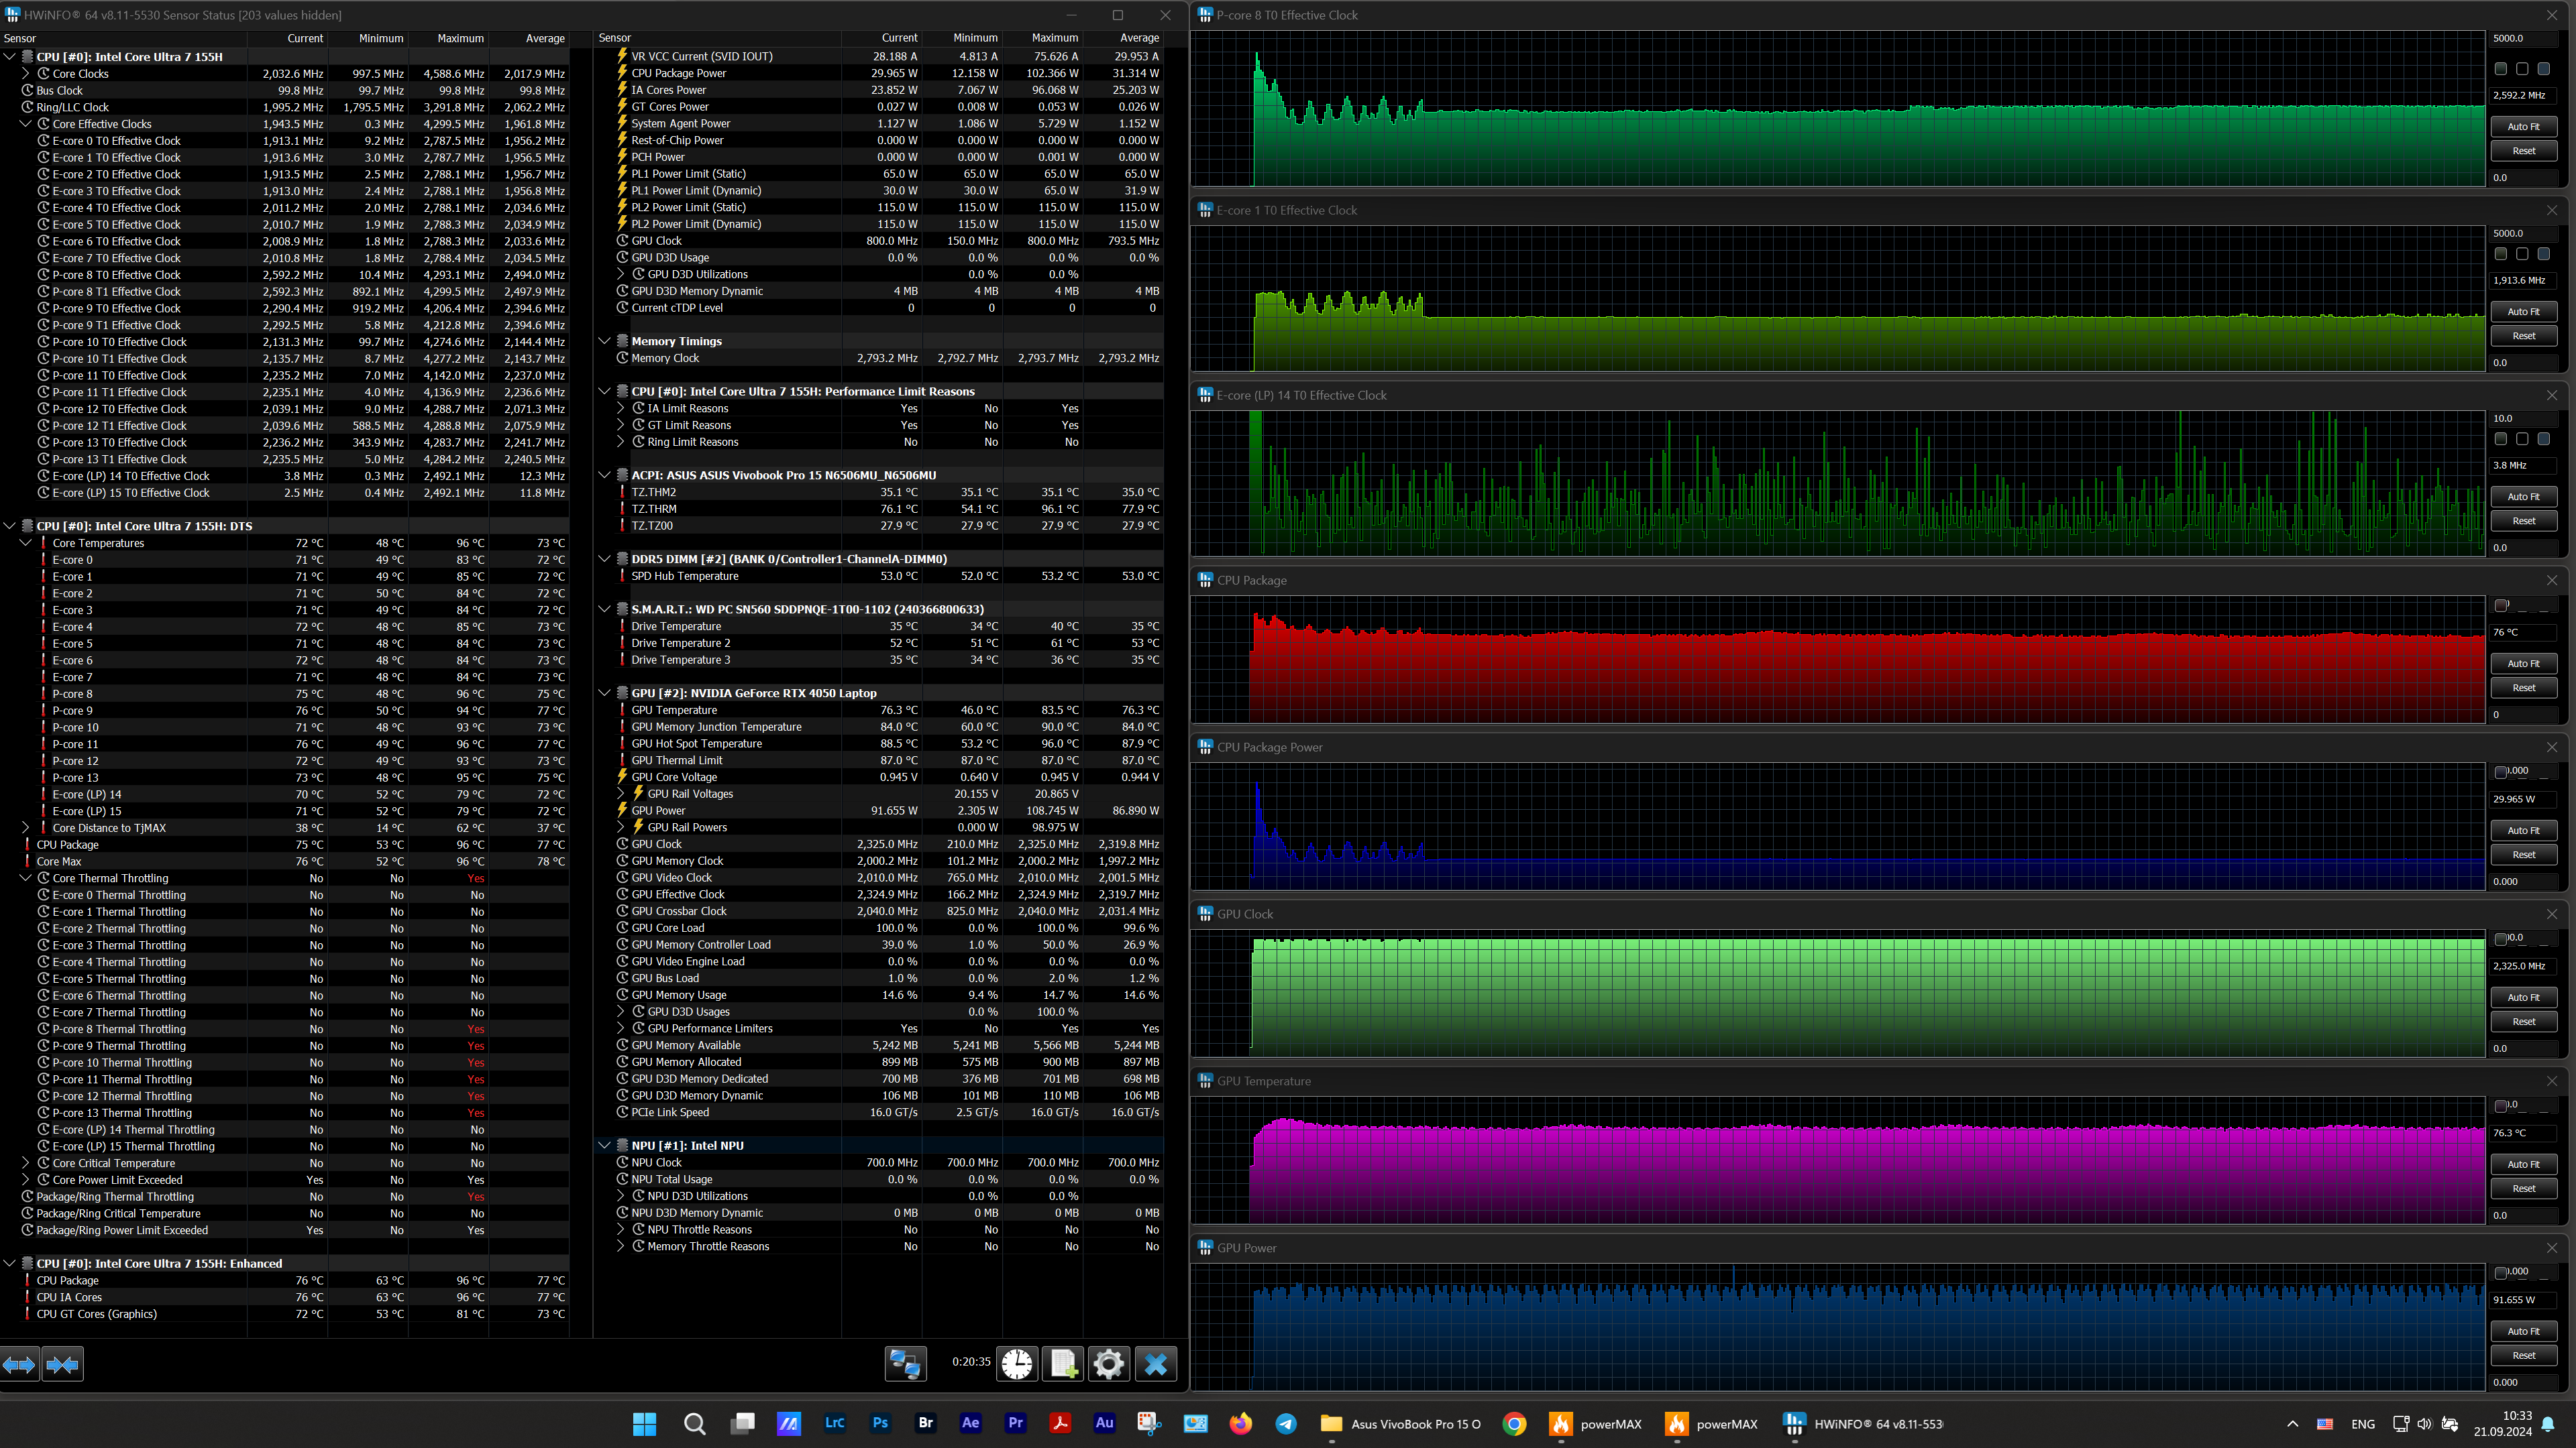Toggle third checkbox in E-core 1 graph
The image size is (2576, 1448).
2544,254
